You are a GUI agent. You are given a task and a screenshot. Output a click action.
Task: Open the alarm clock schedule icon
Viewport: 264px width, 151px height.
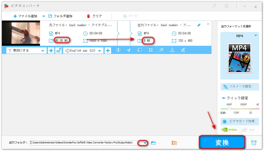254,143
